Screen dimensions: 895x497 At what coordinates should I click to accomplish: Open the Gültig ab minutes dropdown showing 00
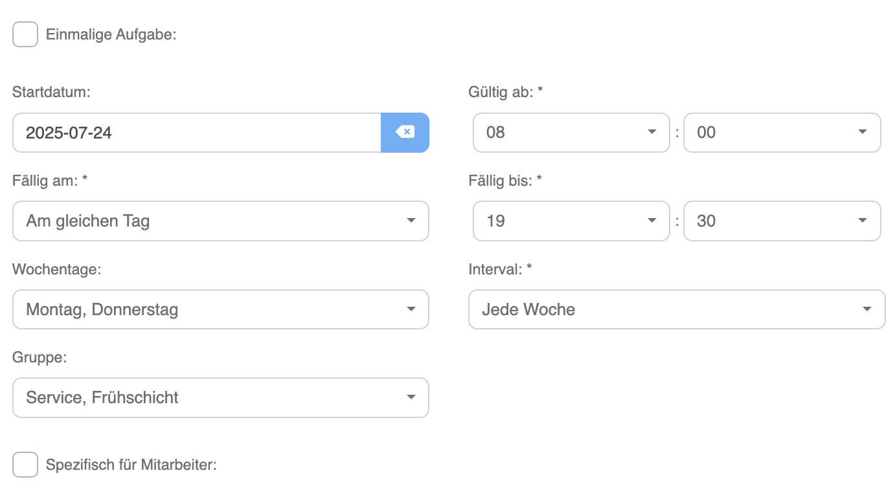(782, 133)
